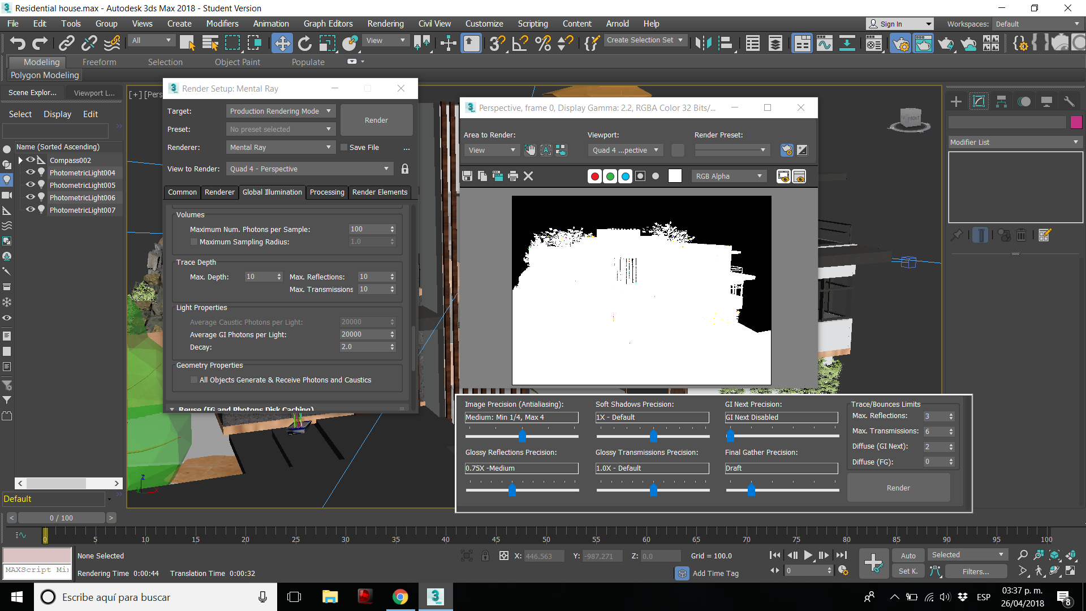
Task: Expand the Modifier List dropdown
Action: coord(1015,143)
